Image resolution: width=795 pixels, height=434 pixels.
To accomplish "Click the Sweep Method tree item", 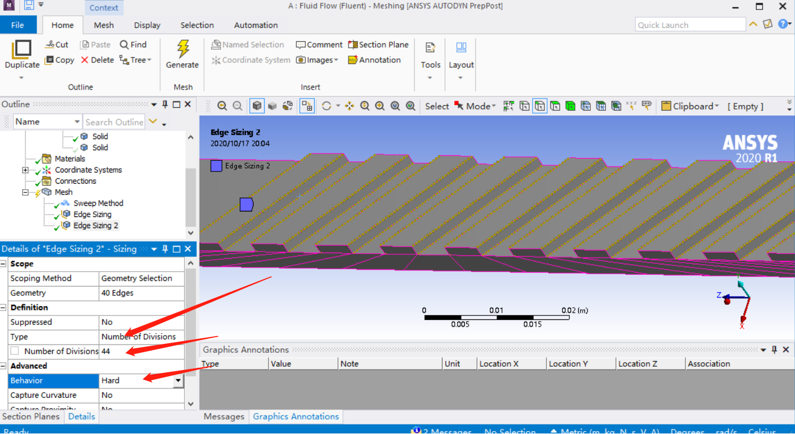I will [x=98, y=203].
